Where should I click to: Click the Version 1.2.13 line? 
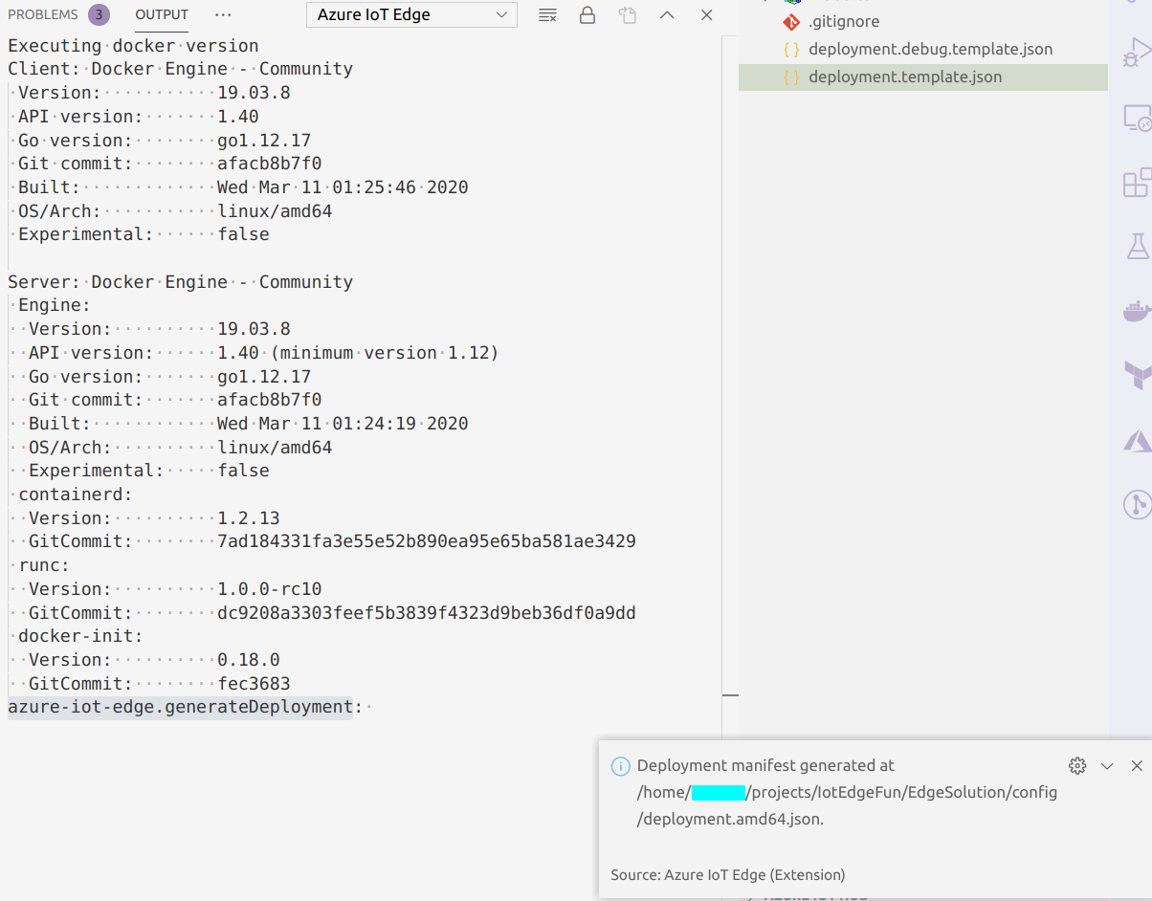pos(154,518)
